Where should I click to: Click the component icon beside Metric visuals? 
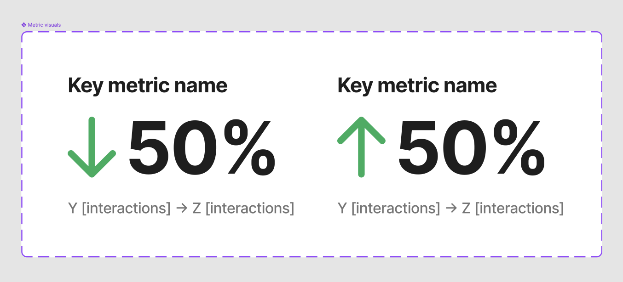click(x=24, y=25)
